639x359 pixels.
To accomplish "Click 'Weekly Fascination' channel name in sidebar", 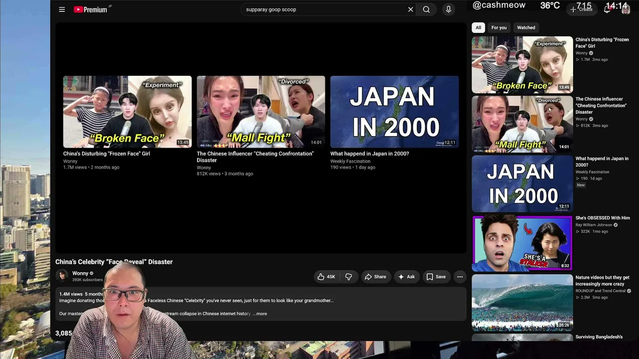I will click(592, 172).
